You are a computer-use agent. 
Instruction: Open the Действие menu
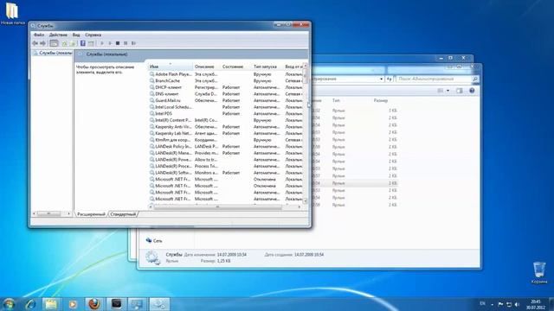tap(58, 35)
